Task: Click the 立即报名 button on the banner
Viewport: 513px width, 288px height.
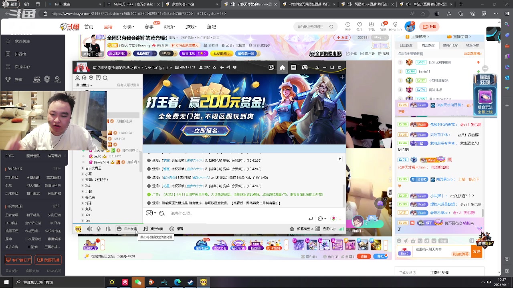Action: [206, 130]
